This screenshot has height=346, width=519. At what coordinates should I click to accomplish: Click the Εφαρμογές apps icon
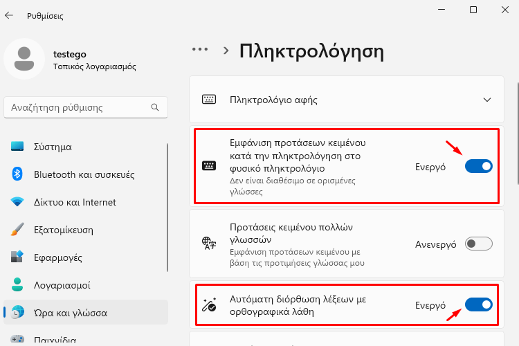coord(17,257)
